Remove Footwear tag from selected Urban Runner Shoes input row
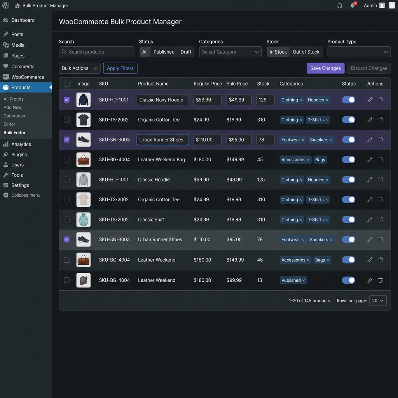 click(303, 140)
